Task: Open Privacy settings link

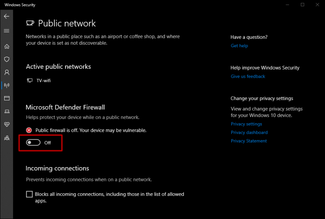Action: click(246, 124)
